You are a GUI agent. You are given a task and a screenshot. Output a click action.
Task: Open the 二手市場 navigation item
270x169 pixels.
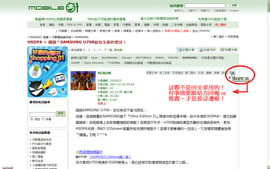coord(177,25)
